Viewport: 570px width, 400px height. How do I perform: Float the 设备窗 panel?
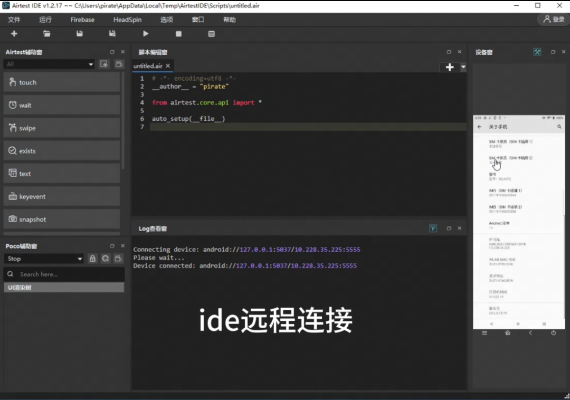tap(553, 52)
